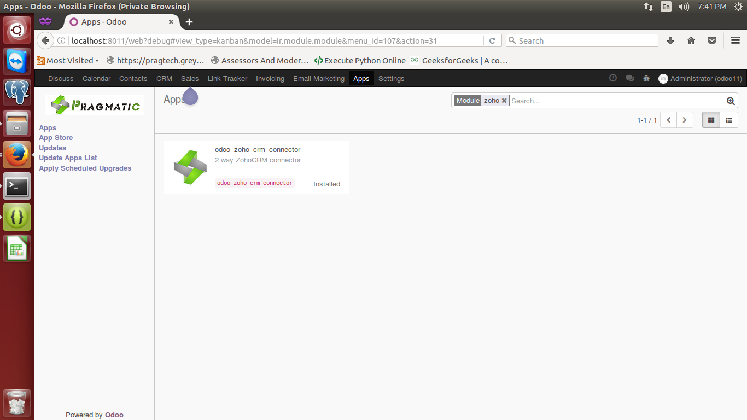The image size is (747, 420).
Task: Go to next page of apps
Action: (685, 120)
